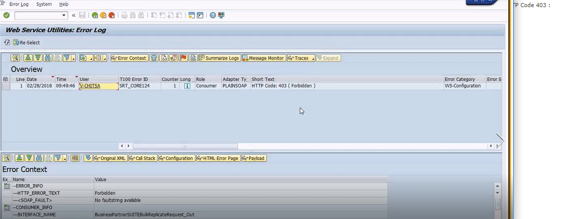Click the green Back arrow icon

click(x=95, y=15)
